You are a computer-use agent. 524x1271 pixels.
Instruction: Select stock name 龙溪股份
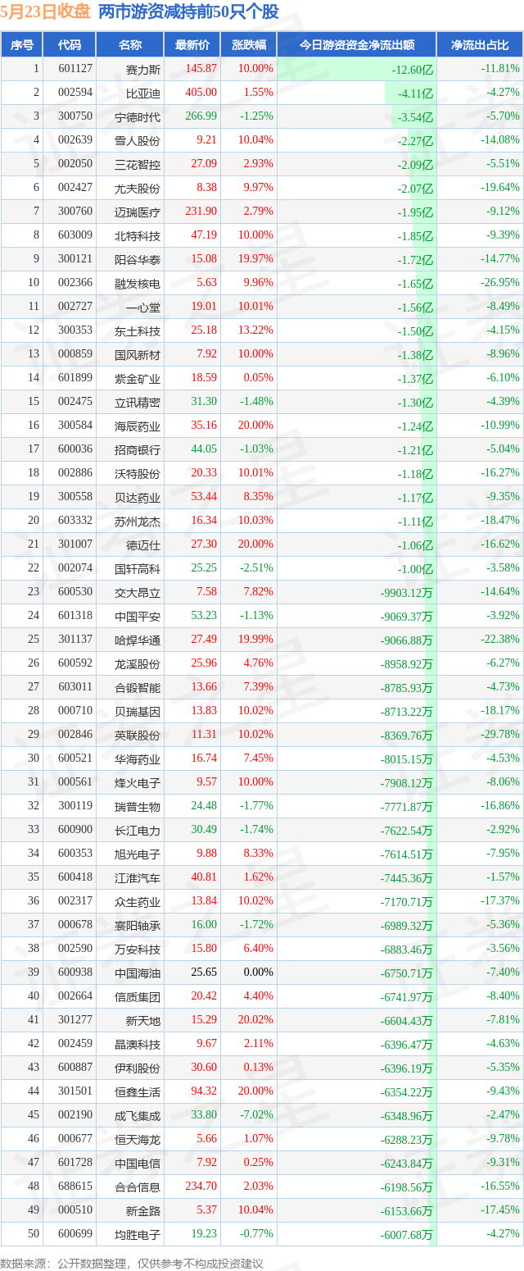click(x=138, y=663)
